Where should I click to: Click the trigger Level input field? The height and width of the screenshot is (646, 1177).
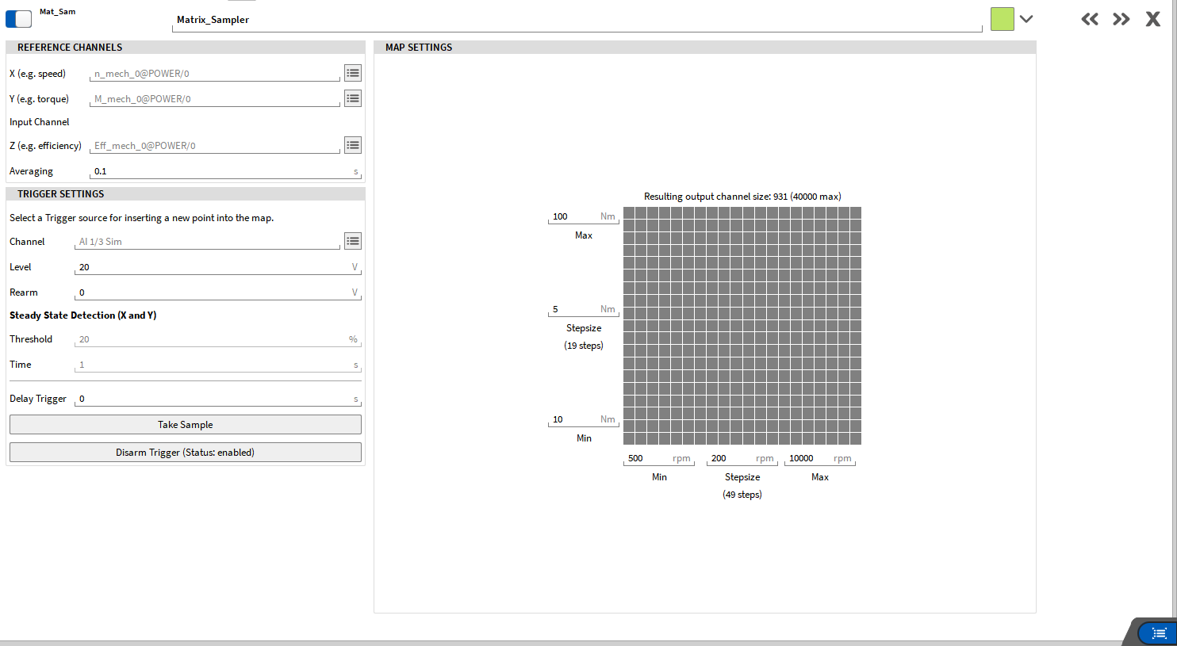(x=213, y=267)
